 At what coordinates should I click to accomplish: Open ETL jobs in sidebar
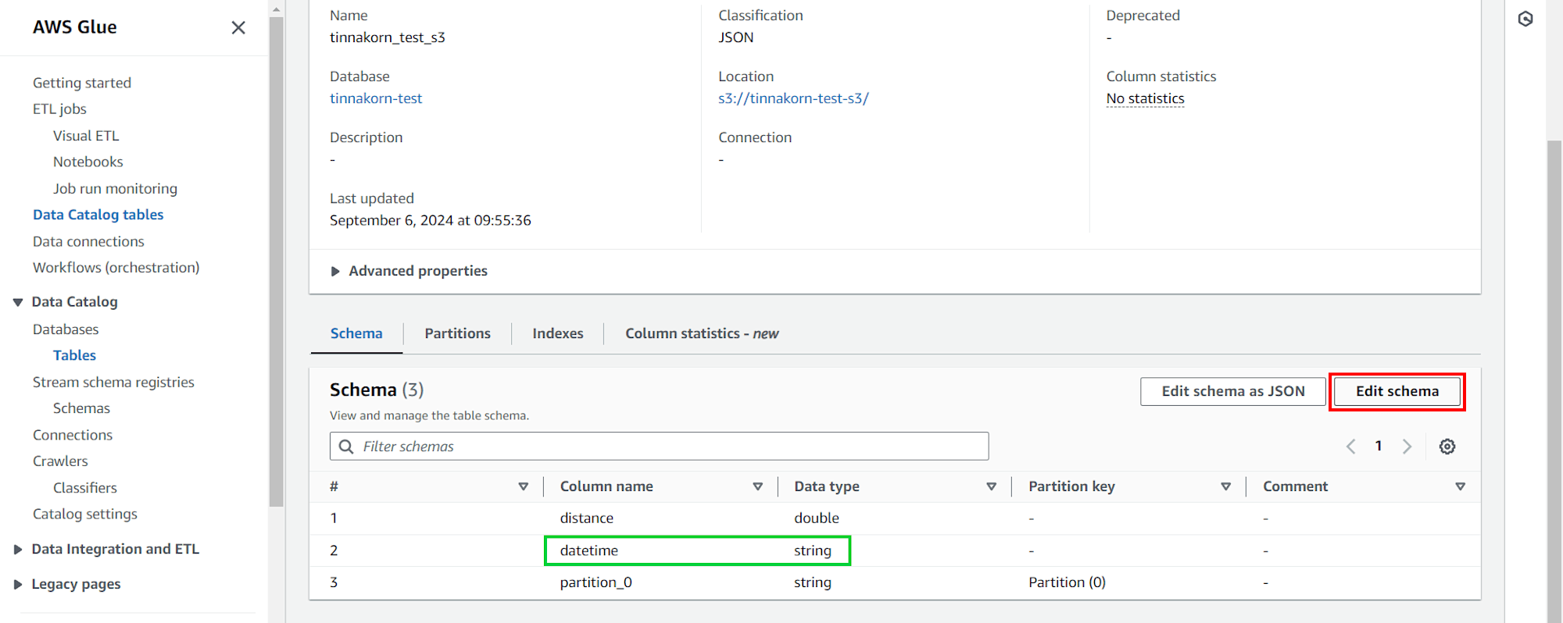tap(59, 109)
